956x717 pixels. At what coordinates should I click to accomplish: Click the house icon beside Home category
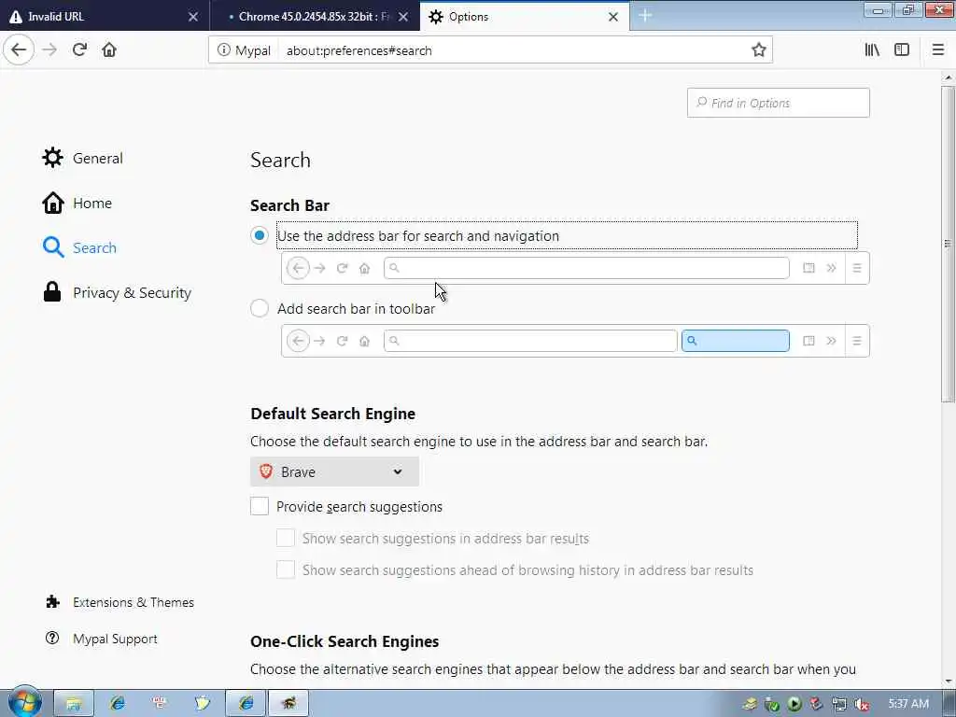coord(53,203)
